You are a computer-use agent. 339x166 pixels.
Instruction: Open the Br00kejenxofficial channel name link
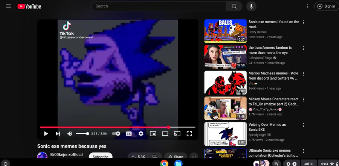coord(66,155)
